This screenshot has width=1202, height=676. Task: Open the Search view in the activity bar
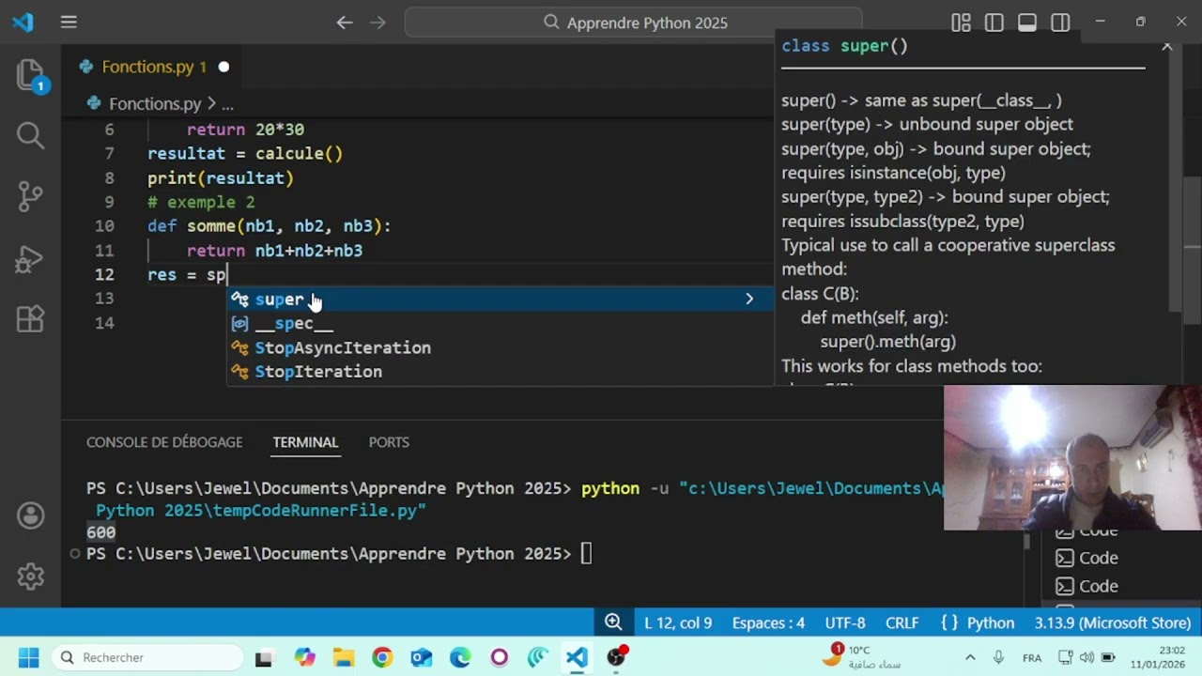click(x=30, y=135)
